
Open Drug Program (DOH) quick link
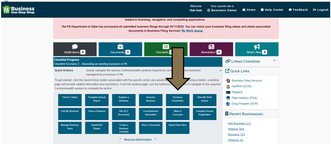click(x=245, y=104)
